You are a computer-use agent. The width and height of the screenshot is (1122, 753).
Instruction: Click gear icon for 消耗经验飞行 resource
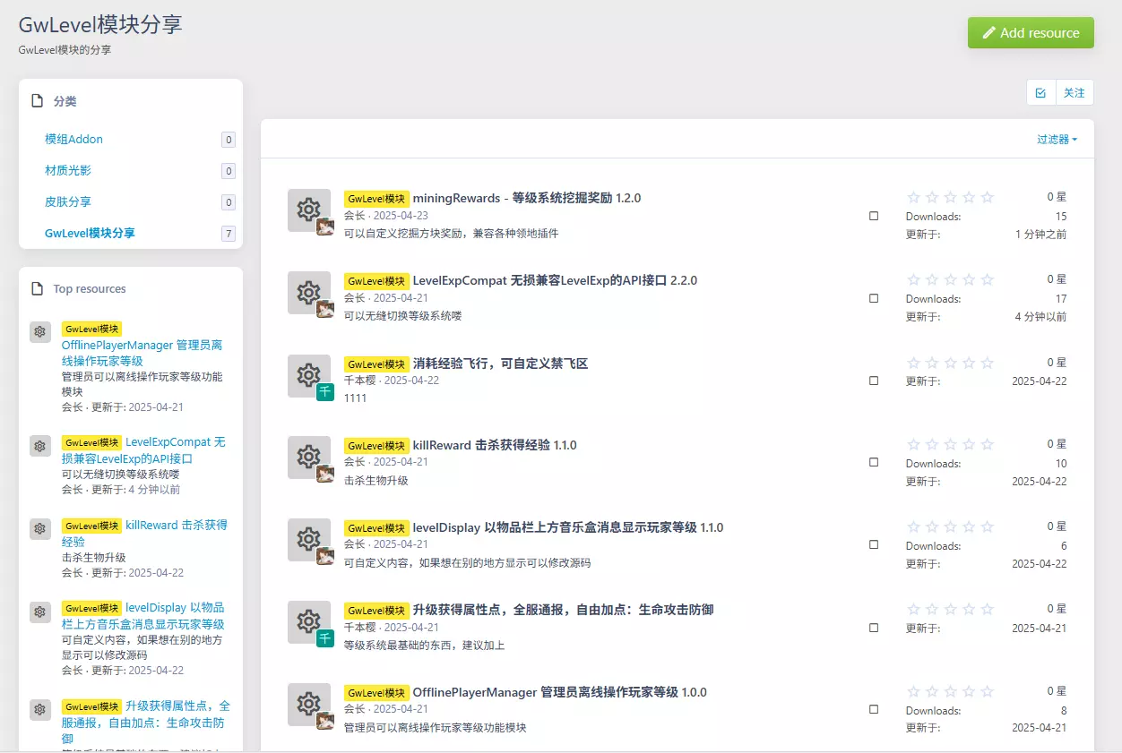(308, 375)
